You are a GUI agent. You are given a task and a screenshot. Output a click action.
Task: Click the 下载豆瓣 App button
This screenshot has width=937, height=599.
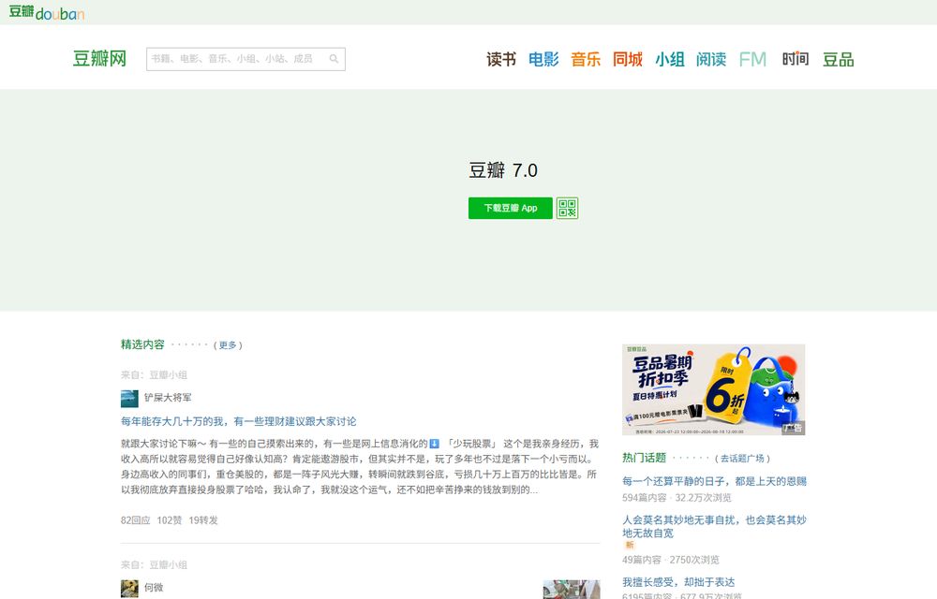coord(511,208)
